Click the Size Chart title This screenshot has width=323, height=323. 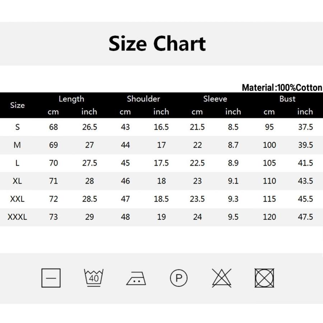157,44
